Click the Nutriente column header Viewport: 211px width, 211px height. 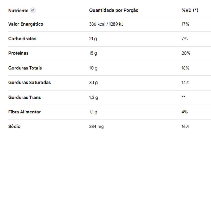pos(18,11)
